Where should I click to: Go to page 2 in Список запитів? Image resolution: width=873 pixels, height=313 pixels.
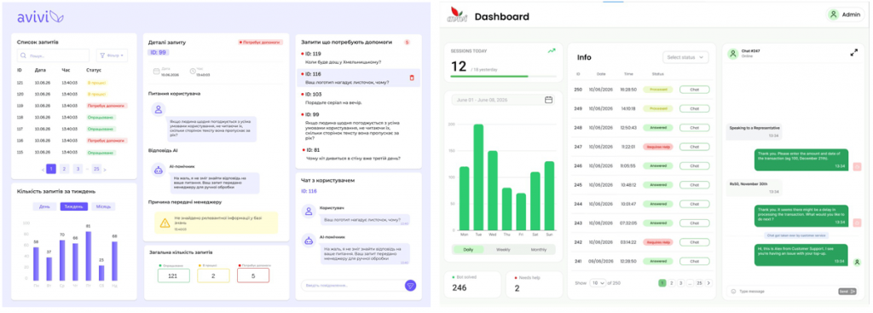64,169
